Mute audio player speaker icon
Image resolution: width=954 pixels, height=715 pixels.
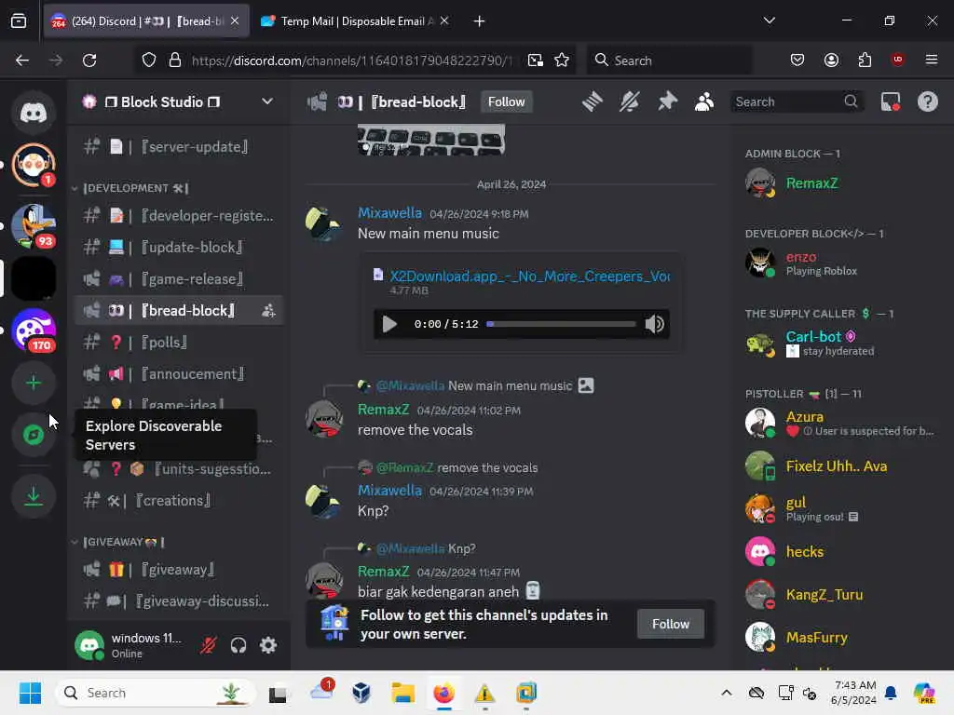coord(655,324)
